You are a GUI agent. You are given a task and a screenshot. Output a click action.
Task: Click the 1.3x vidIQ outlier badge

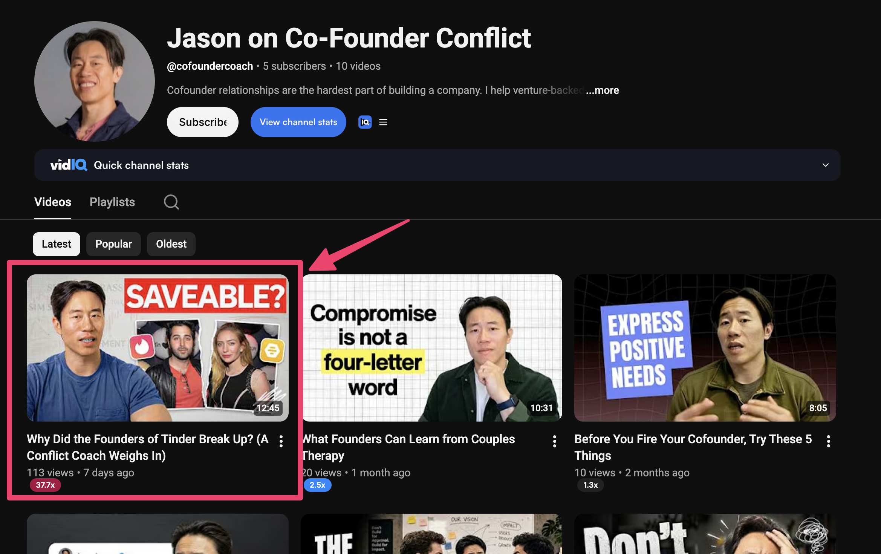(590, 485)
